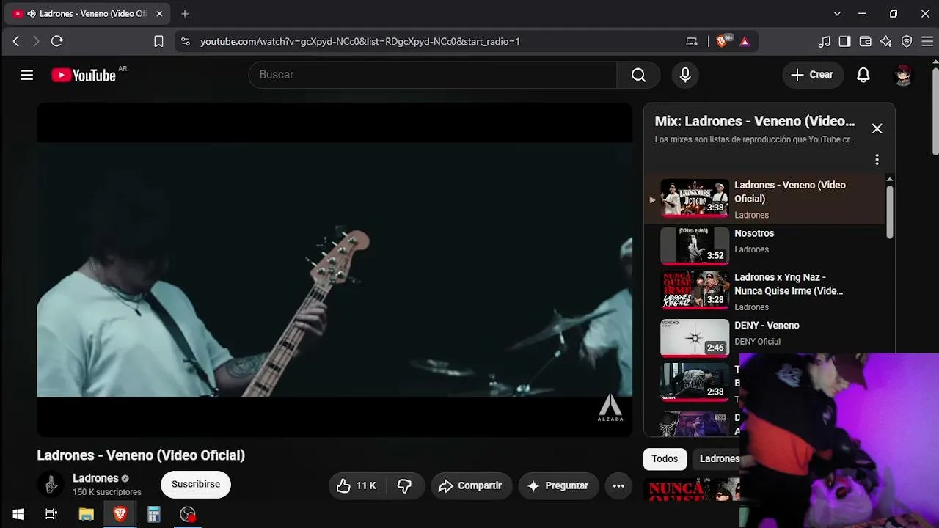Click the address bar URL
The width and height of the screenshot is (939, 528).
tap(360, 41)
